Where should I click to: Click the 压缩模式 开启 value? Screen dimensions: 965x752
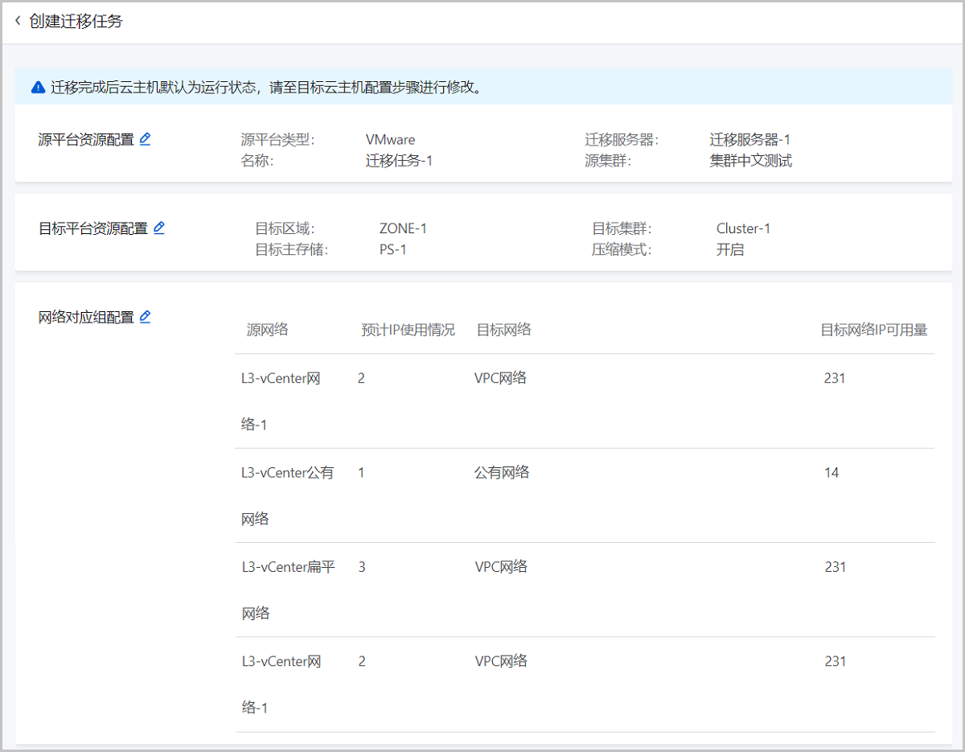[x=729, y=249]
